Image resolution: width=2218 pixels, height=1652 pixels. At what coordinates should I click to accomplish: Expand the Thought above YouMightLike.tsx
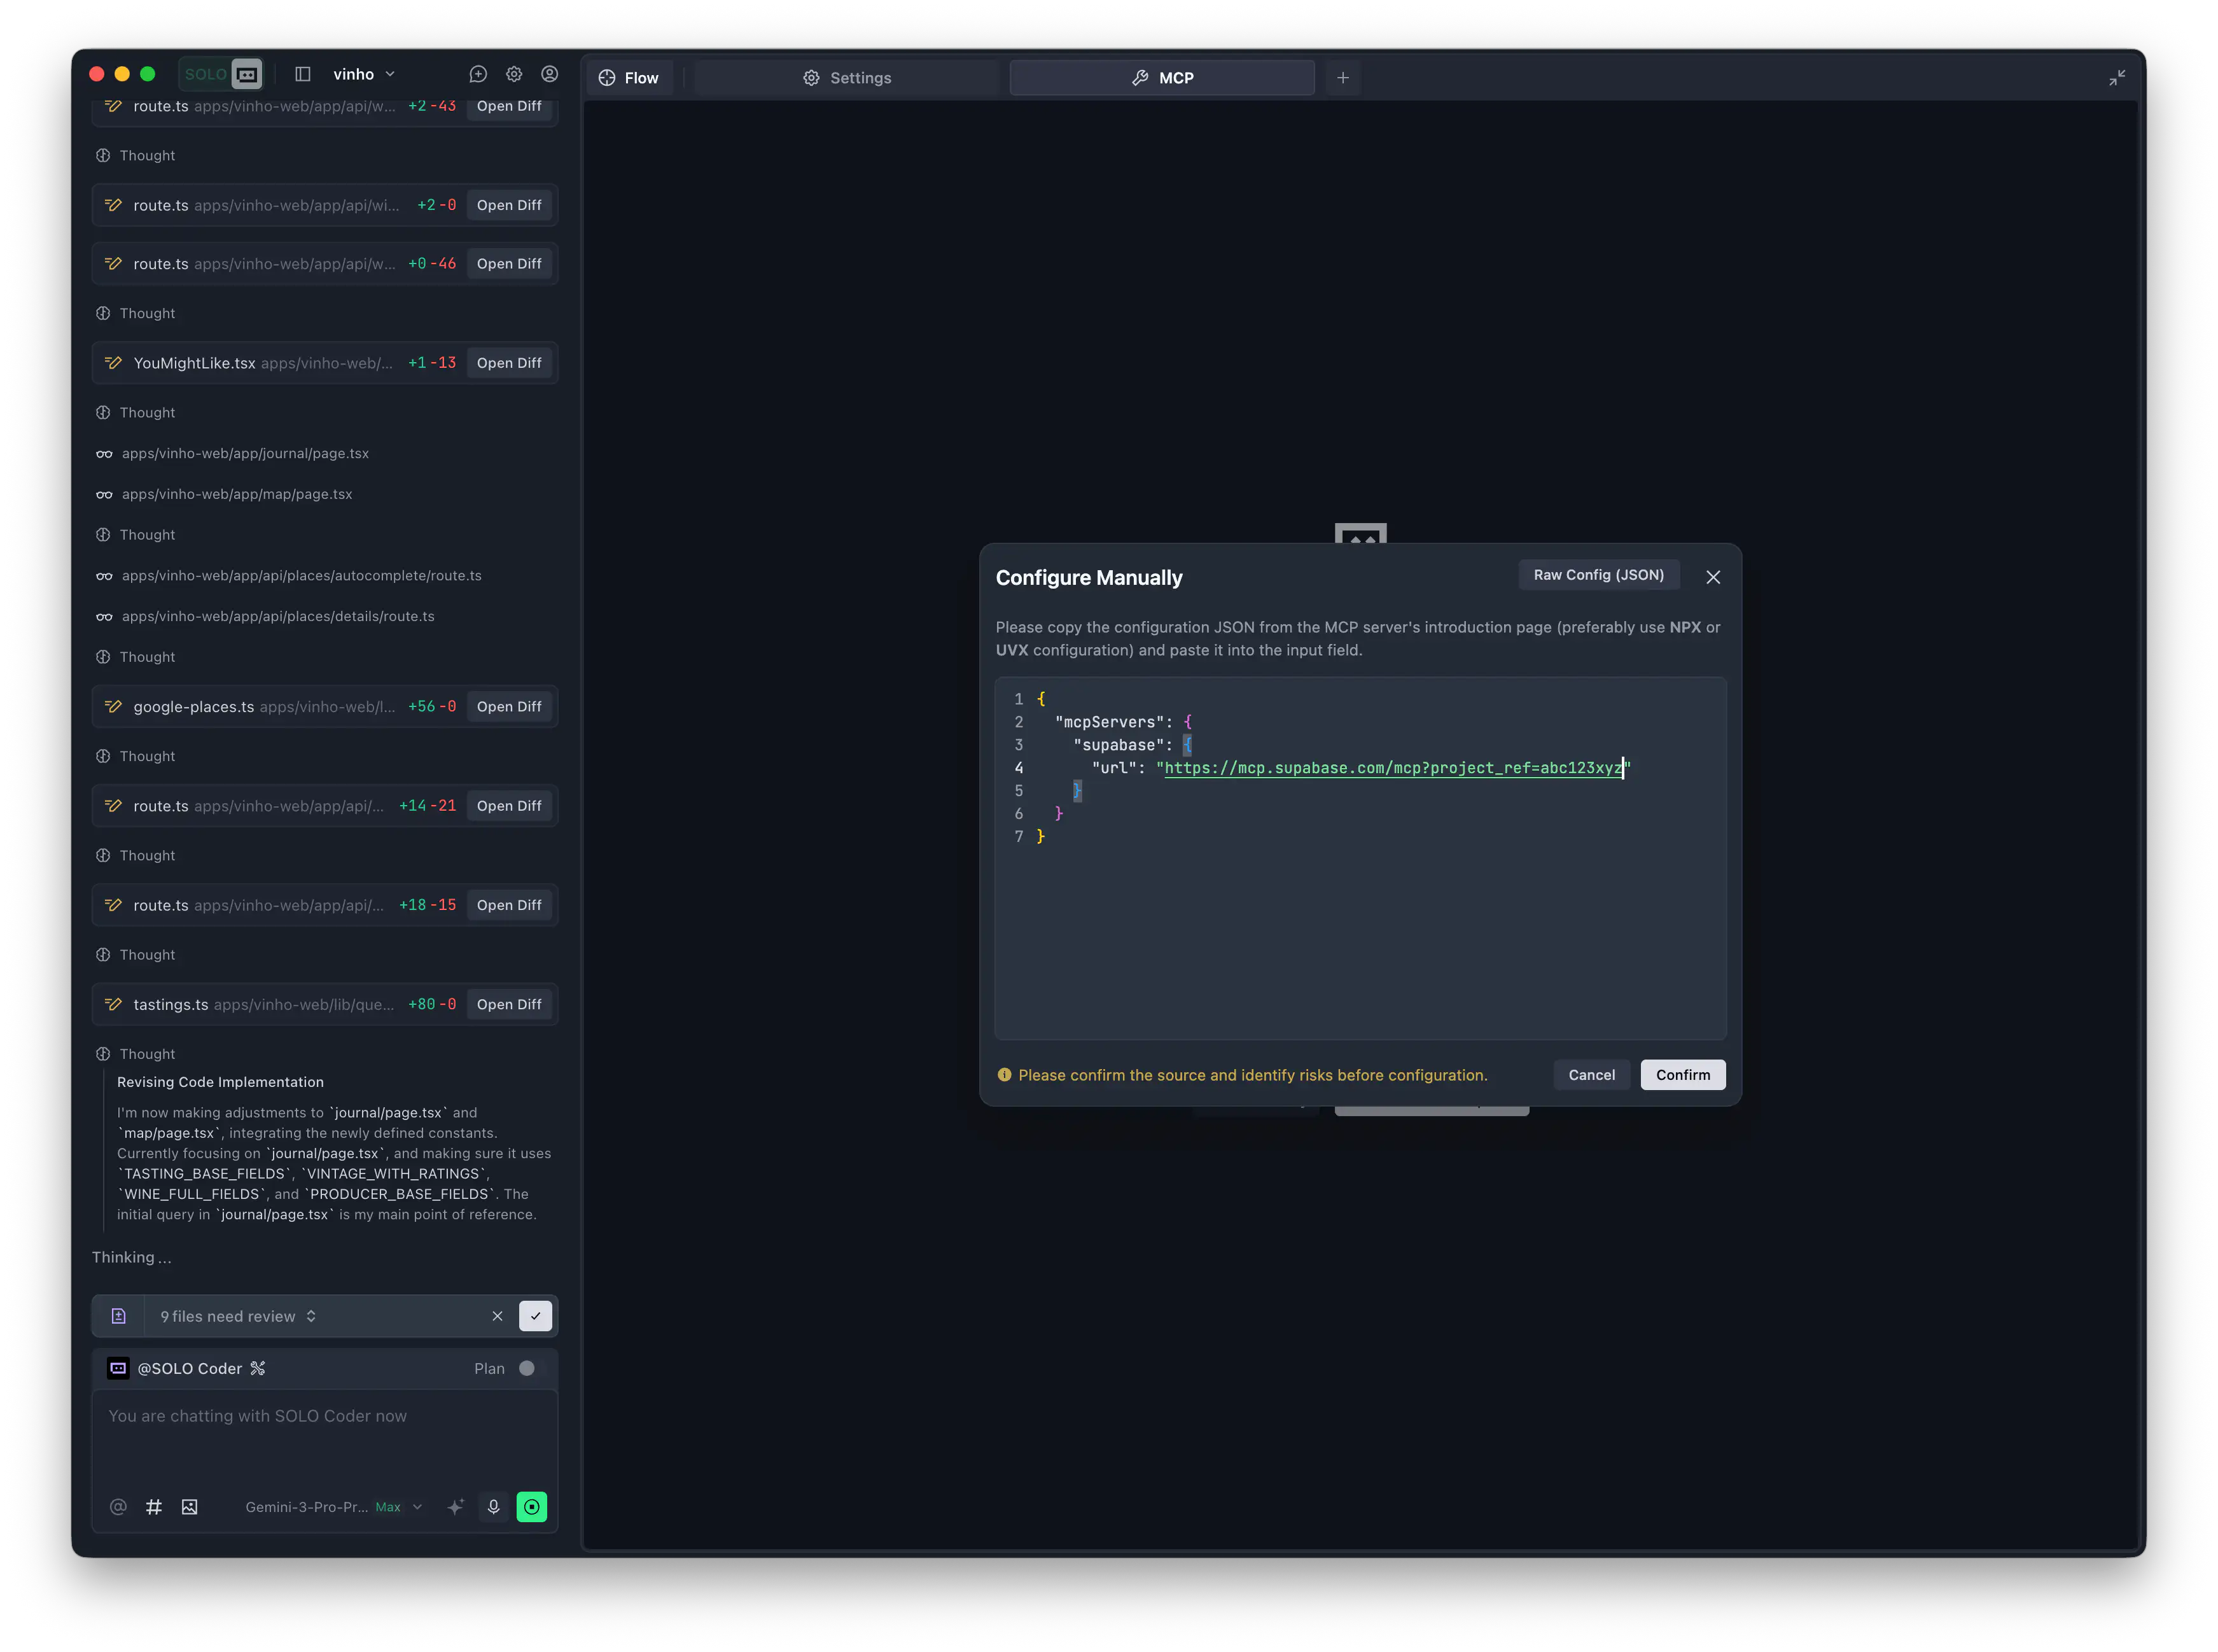[x=135, y=314]
